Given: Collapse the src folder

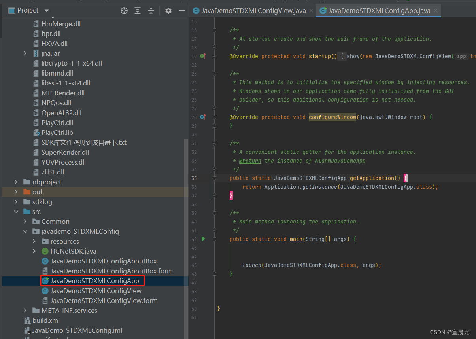Looking at the screenshot, I should 16,212.
